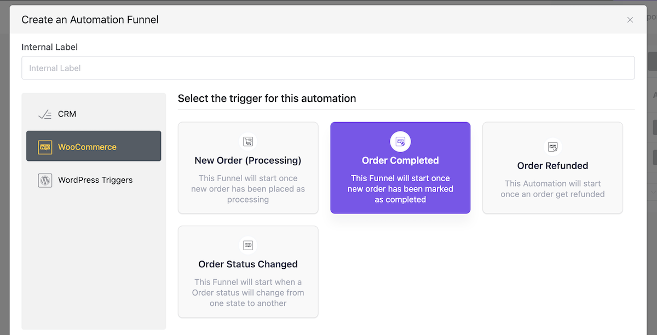Choose the Order Refunded trigger title
657x335 pixels.
(x=552, y=165)
